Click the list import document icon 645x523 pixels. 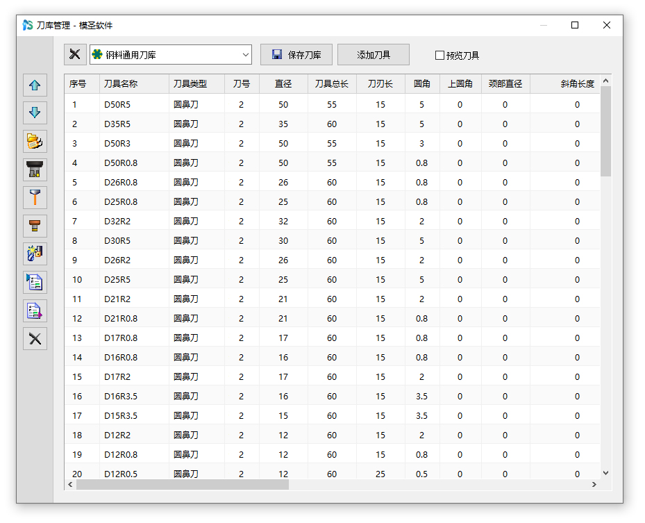coord(35,282)
